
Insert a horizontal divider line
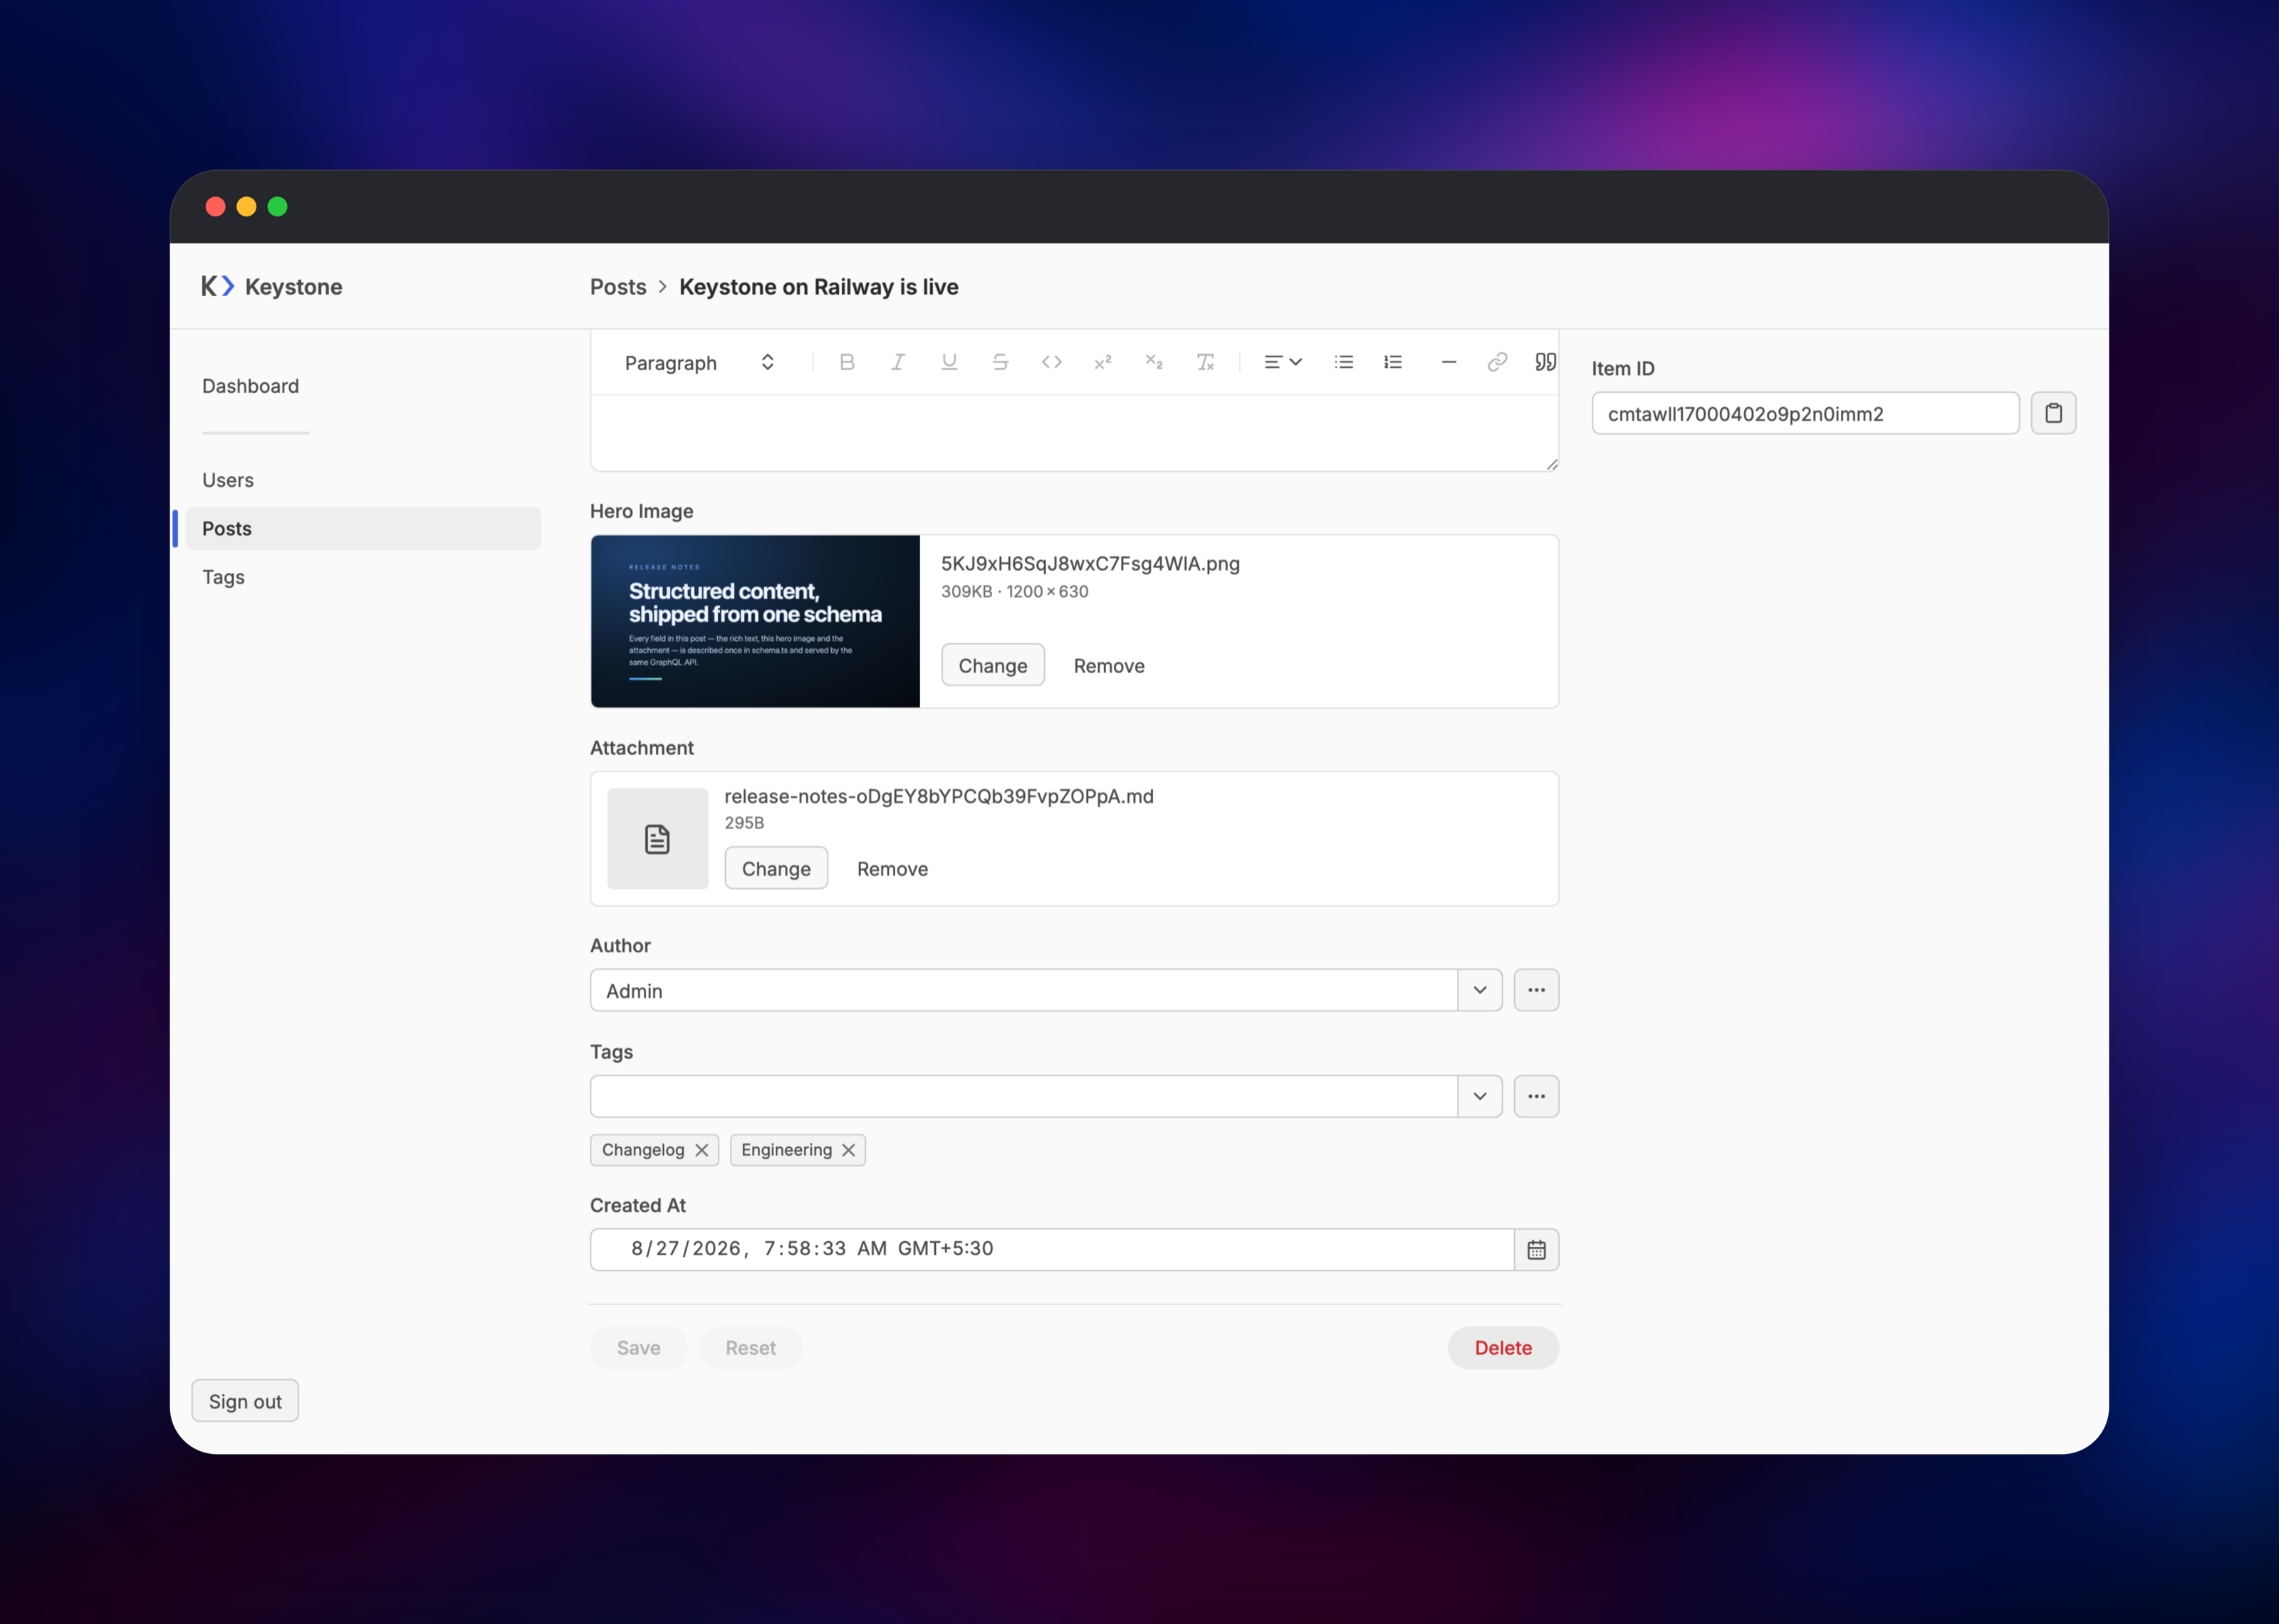pos(1448,362)
